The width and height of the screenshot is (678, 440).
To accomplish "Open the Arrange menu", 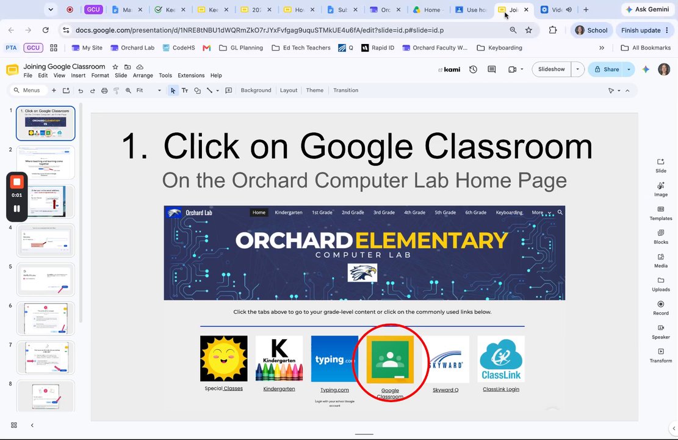I will (143, 75).
